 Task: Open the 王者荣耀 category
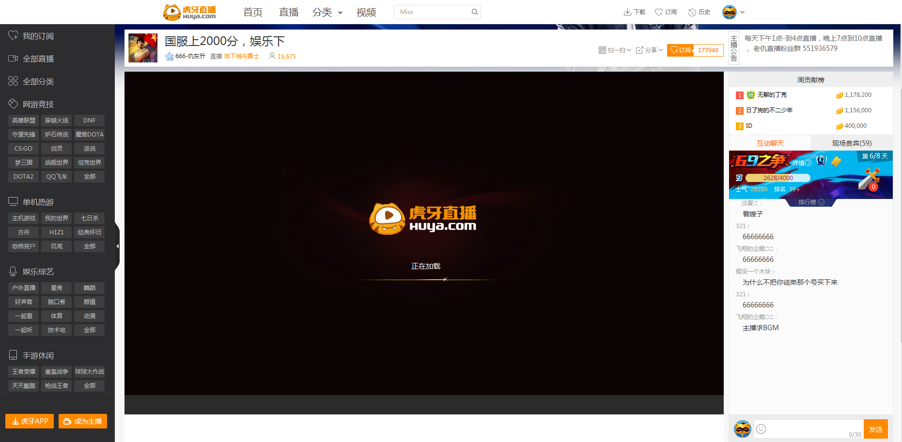click(x=24, y=371)
